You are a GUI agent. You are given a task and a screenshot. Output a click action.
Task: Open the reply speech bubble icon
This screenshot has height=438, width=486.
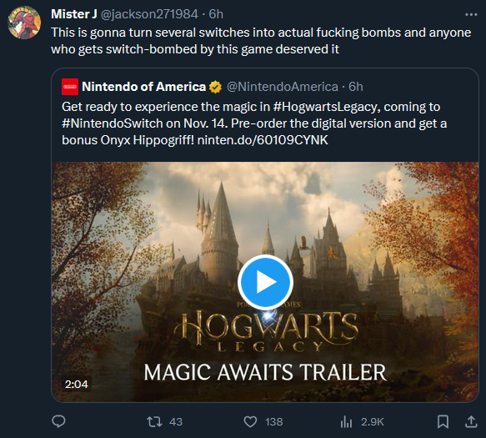pyautogui.click(x=58, y=421)
